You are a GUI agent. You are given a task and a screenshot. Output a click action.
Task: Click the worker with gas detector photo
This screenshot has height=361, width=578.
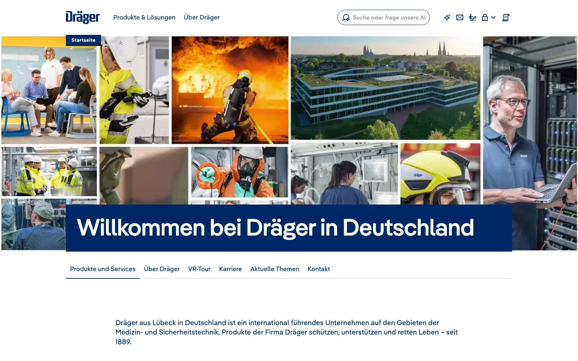point(134,90)
